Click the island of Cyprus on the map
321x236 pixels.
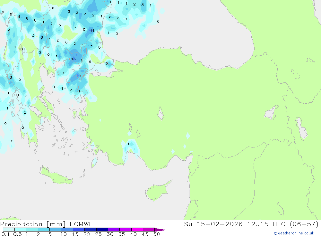pos(157,191)
